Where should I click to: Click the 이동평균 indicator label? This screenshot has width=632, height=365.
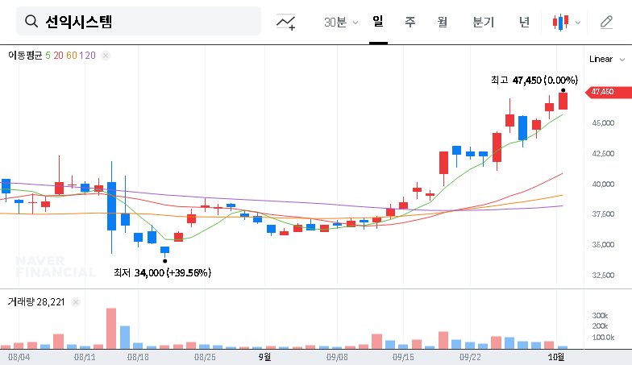(25, 56)
